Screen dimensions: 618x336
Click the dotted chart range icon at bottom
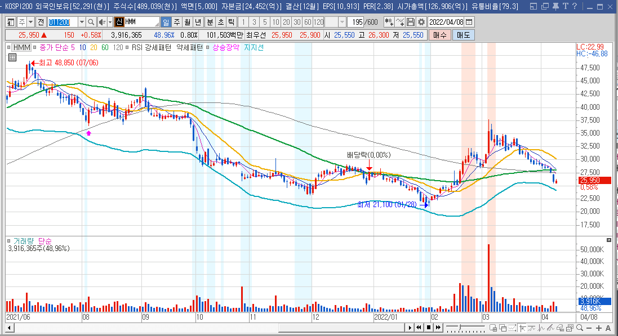click(512, 328)
